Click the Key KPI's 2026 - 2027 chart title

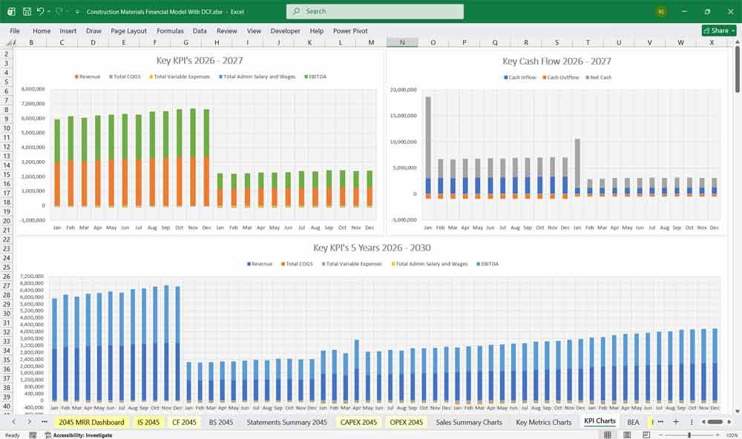coord(200,61)
